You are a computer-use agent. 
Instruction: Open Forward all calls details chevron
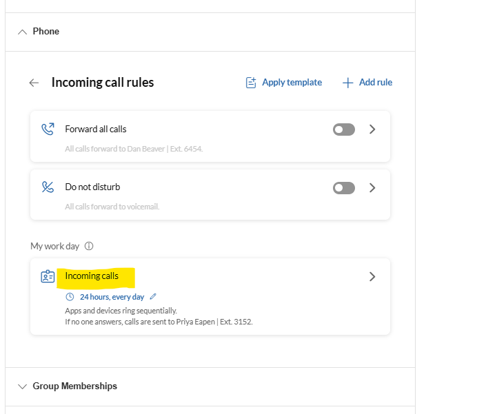(x=372, y=129)
